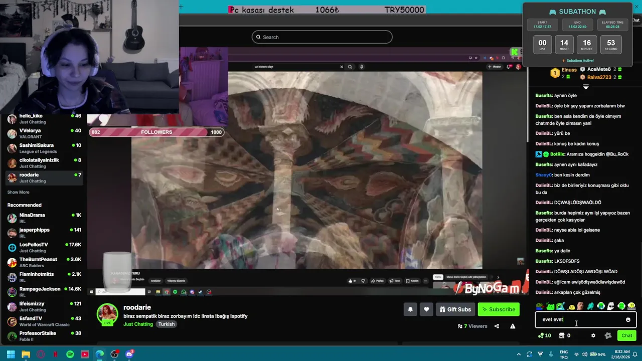Click Shaxy0 username in chat
Image resolution: width=642 pixels, height=361 pixels.
coord(543,175)
